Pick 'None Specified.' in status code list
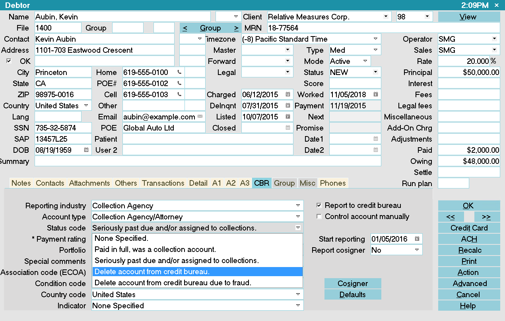 coord(197,238)
